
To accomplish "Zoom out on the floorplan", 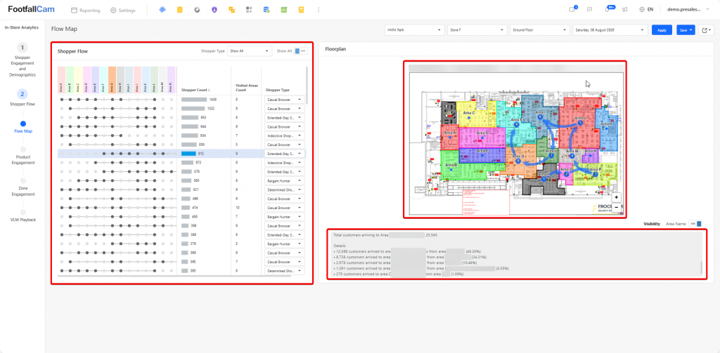I will tap(616, 207).
